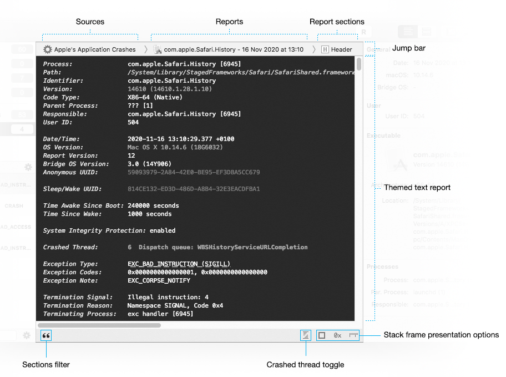Click the H header section icon
The image size is (506, 377).
(325, 49)
